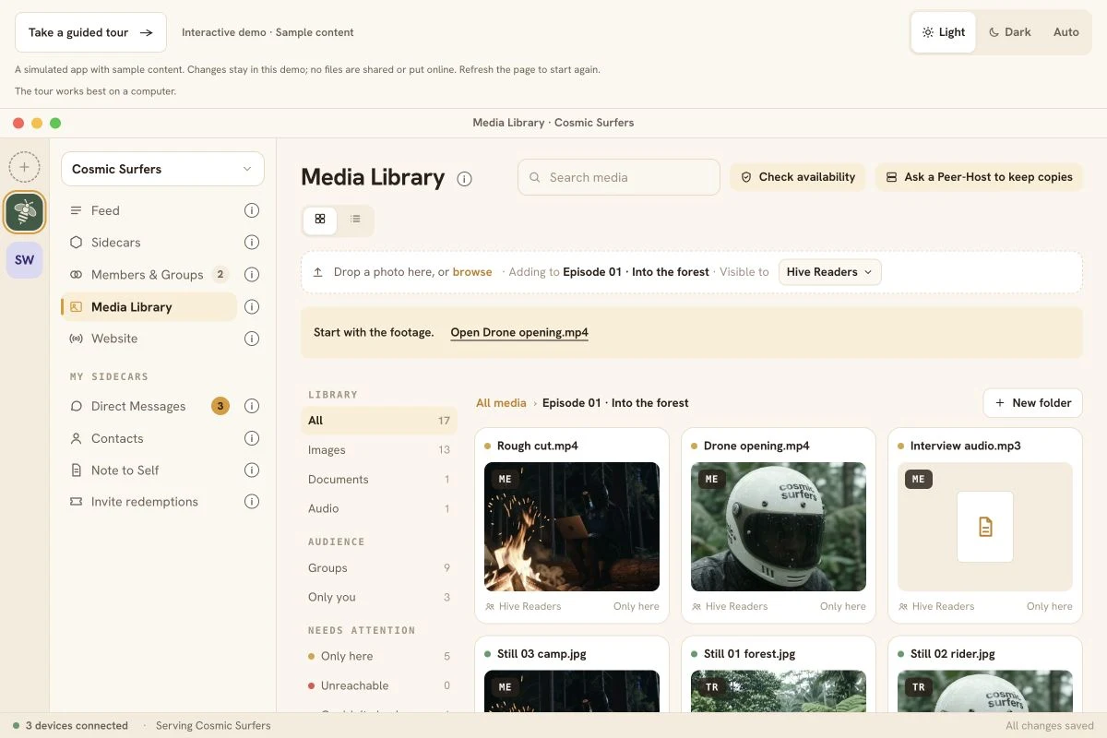Viewport: 1107px width, 738px height.
Task: Switch to grid view
Action: pyautogui.click(x=320, y=220)
